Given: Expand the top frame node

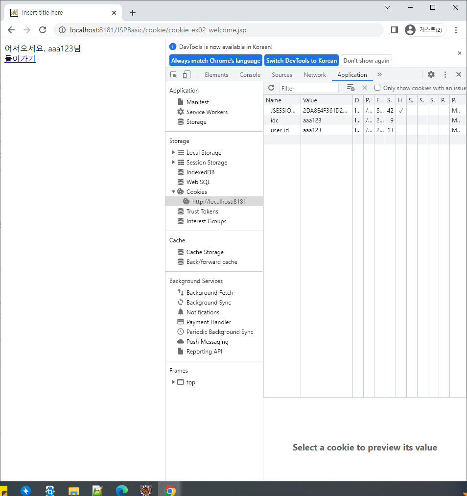Looking at the screenshot, I should coord(173,382).
